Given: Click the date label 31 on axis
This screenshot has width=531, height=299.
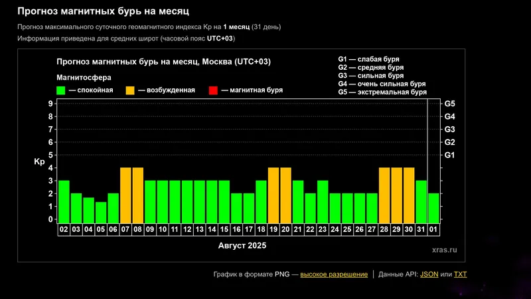Looking at the screenshot, I should [x=421, y=229].
